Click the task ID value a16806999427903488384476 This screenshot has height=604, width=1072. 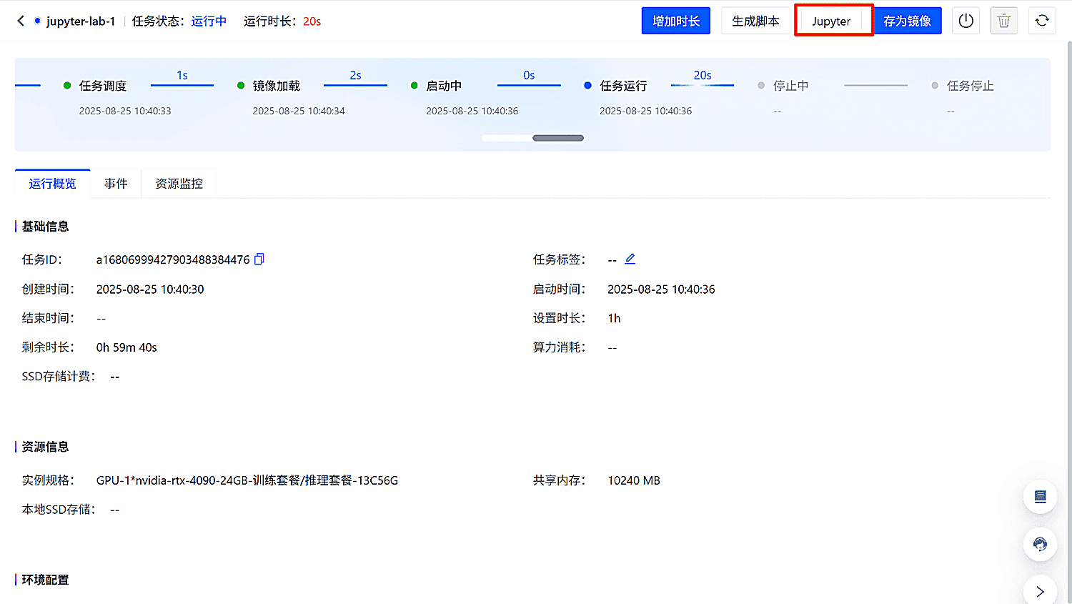[173, 259]
